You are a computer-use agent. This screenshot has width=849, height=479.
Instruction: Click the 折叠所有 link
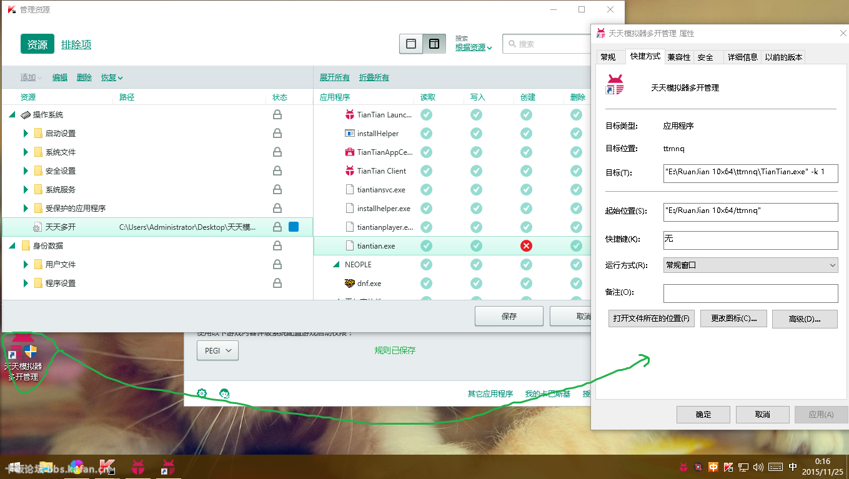(374, 78)
